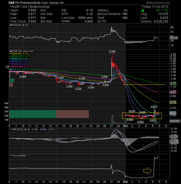Click the 1.240 price label on chart
Screen dimensions: 181x184
[82, 79]
